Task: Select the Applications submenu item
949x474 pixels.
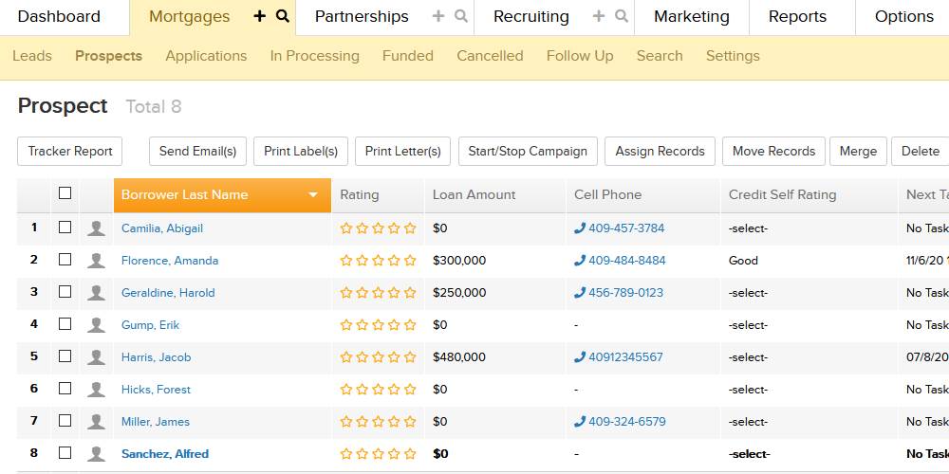Action: (x=206, y=56)
